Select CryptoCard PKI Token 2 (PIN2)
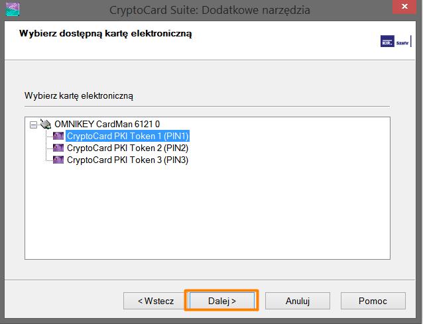The height and width of the screenshot is (324, 423). click(x=127, y=148)
